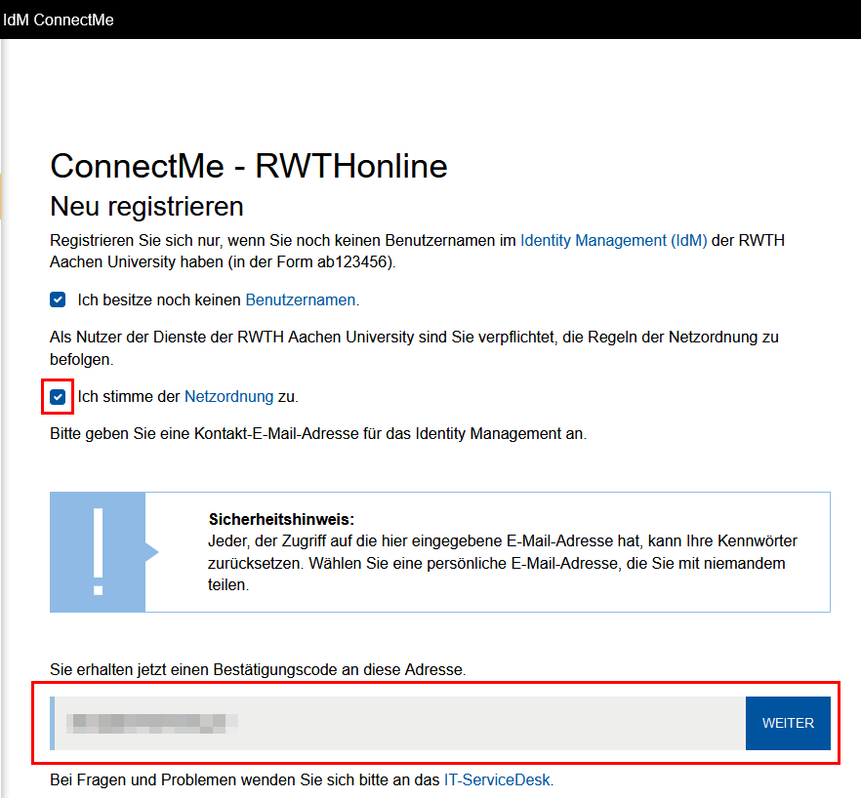Click the 'Neu registrieren' subheading
The height and width of the screenshot is (798, 861).
pyautogui.click(x=147, y=208)
